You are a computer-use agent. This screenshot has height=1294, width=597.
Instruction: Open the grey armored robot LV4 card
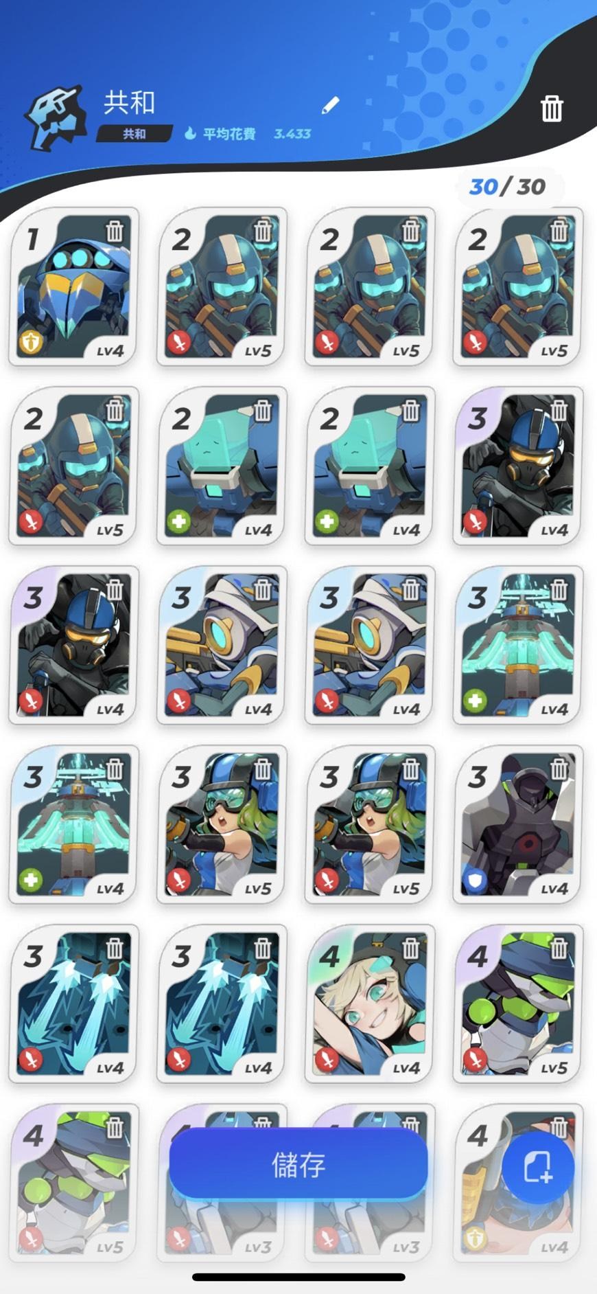[x=518, y=824]
